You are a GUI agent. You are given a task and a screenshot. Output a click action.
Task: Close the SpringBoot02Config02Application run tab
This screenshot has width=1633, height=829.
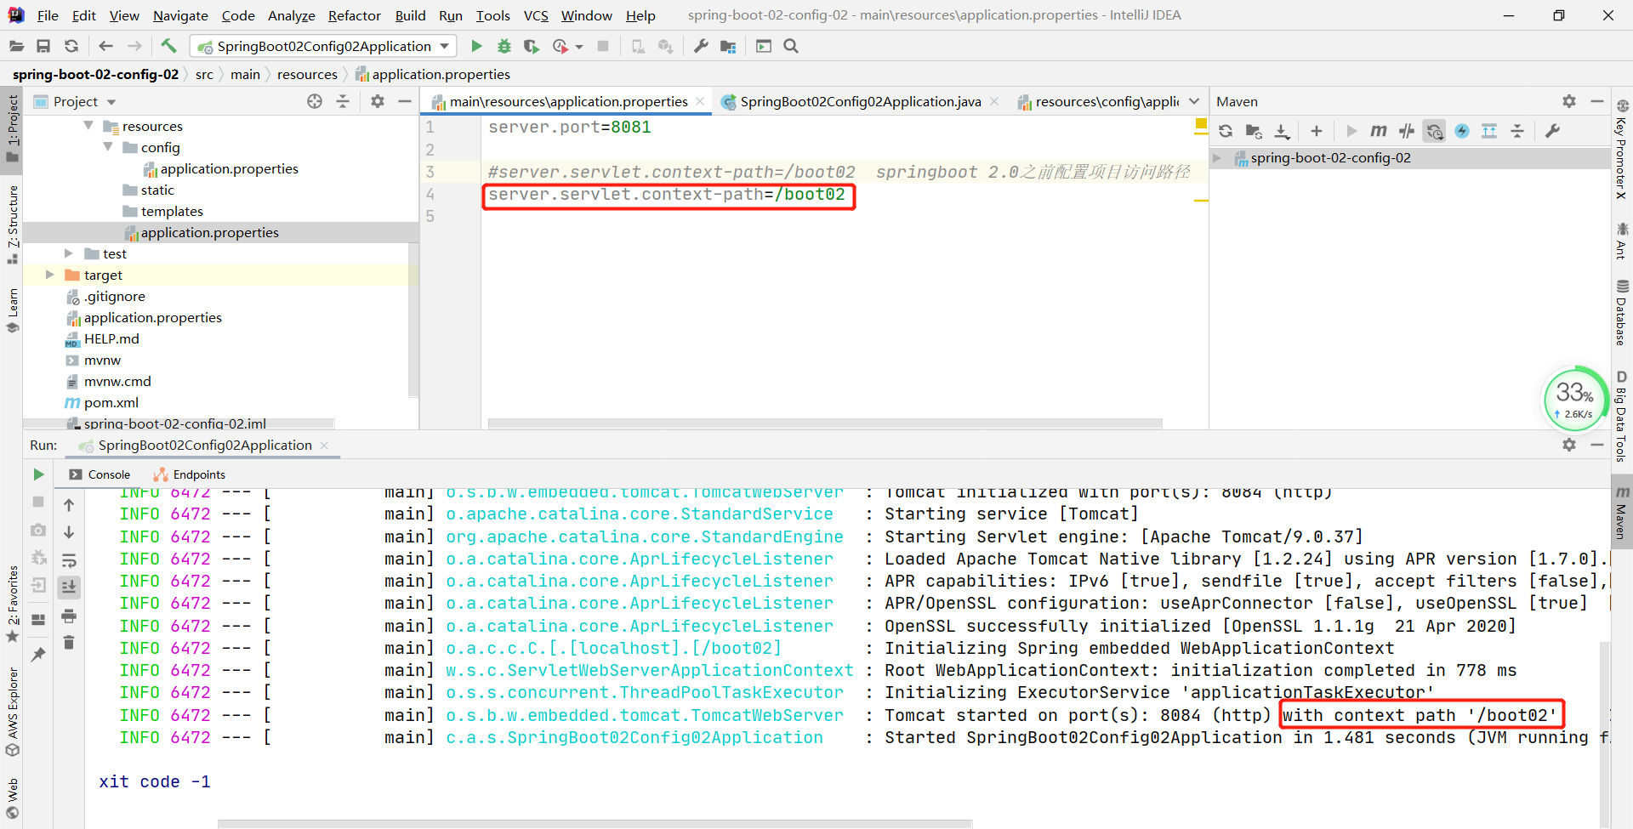[324, 446]
